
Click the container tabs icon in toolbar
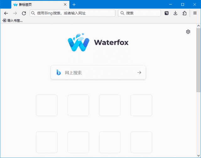click(167, 13)
